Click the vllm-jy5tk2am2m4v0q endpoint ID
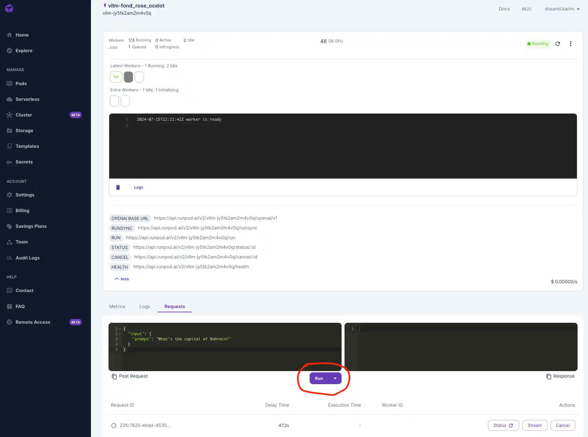The height and width of the screenshot is (437, 588). (127, 13)
